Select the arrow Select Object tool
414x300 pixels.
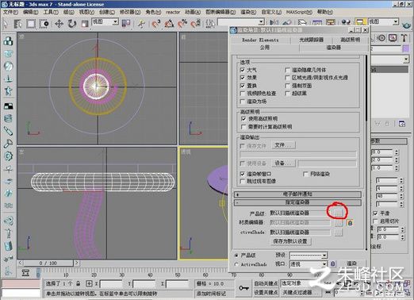6,24
